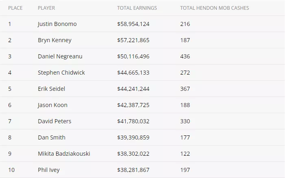Click place number 10 in the table

pyautogui.click(x=11, y=170)
